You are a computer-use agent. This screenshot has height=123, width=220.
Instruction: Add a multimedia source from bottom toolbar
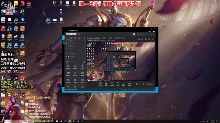(x=118, y=84)
